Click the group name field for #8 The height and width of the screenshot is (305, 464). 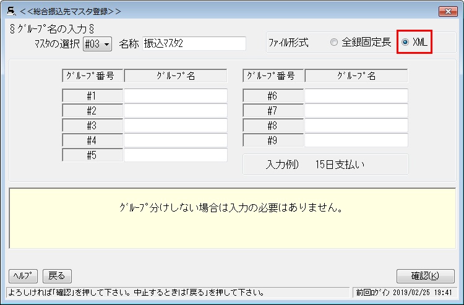(x=356, y=125)
